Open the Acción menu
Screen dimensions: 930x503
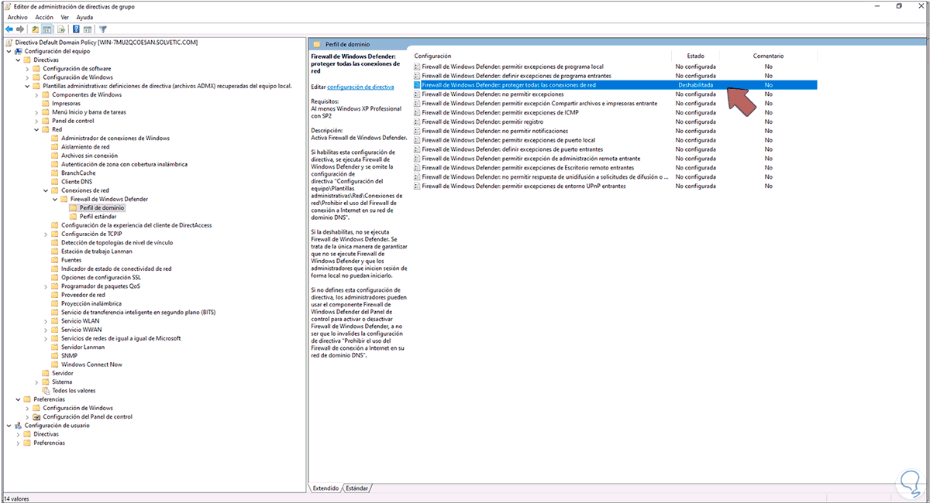click(44, 17)
